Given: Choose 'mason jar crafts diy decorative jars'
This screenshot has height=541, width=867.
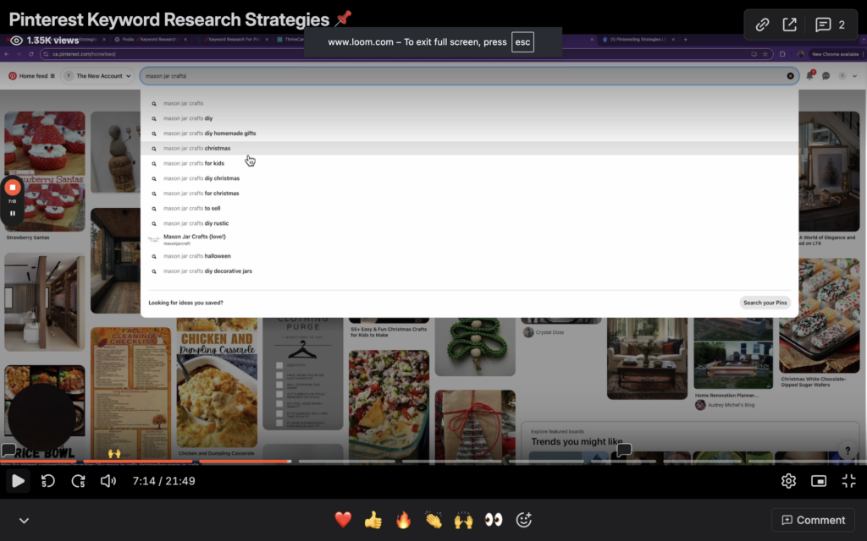Looking at the screenshot, I should 469,271.
